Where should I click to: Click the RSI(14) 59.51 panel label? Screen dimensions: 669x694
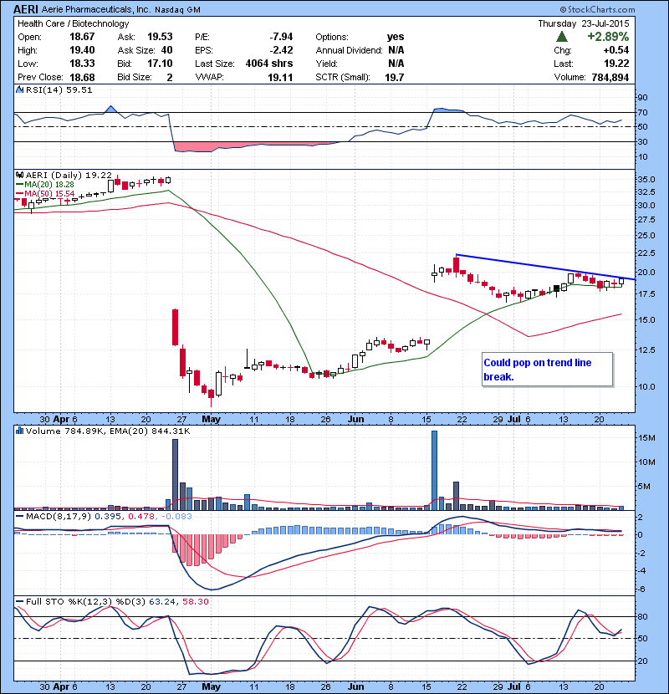[59, 89]
